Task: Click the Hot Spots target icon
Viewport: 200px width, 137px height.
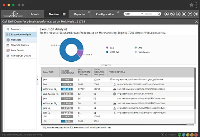Action: click(8, 40)
